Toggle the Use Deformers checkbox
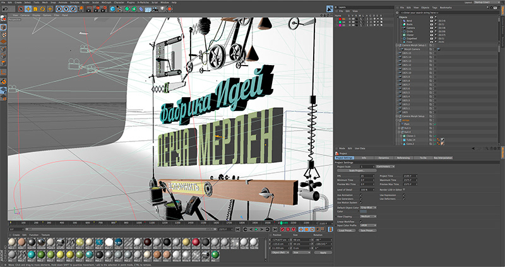The height and width of the screenshot is (267, 505). tap(403, 199)
